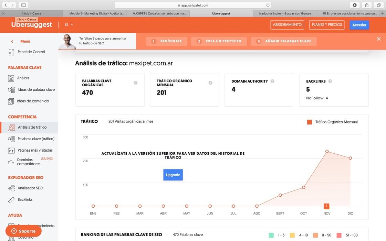
Task: Switch to the Inicio - Canva tab
Action: coord(32,13)
